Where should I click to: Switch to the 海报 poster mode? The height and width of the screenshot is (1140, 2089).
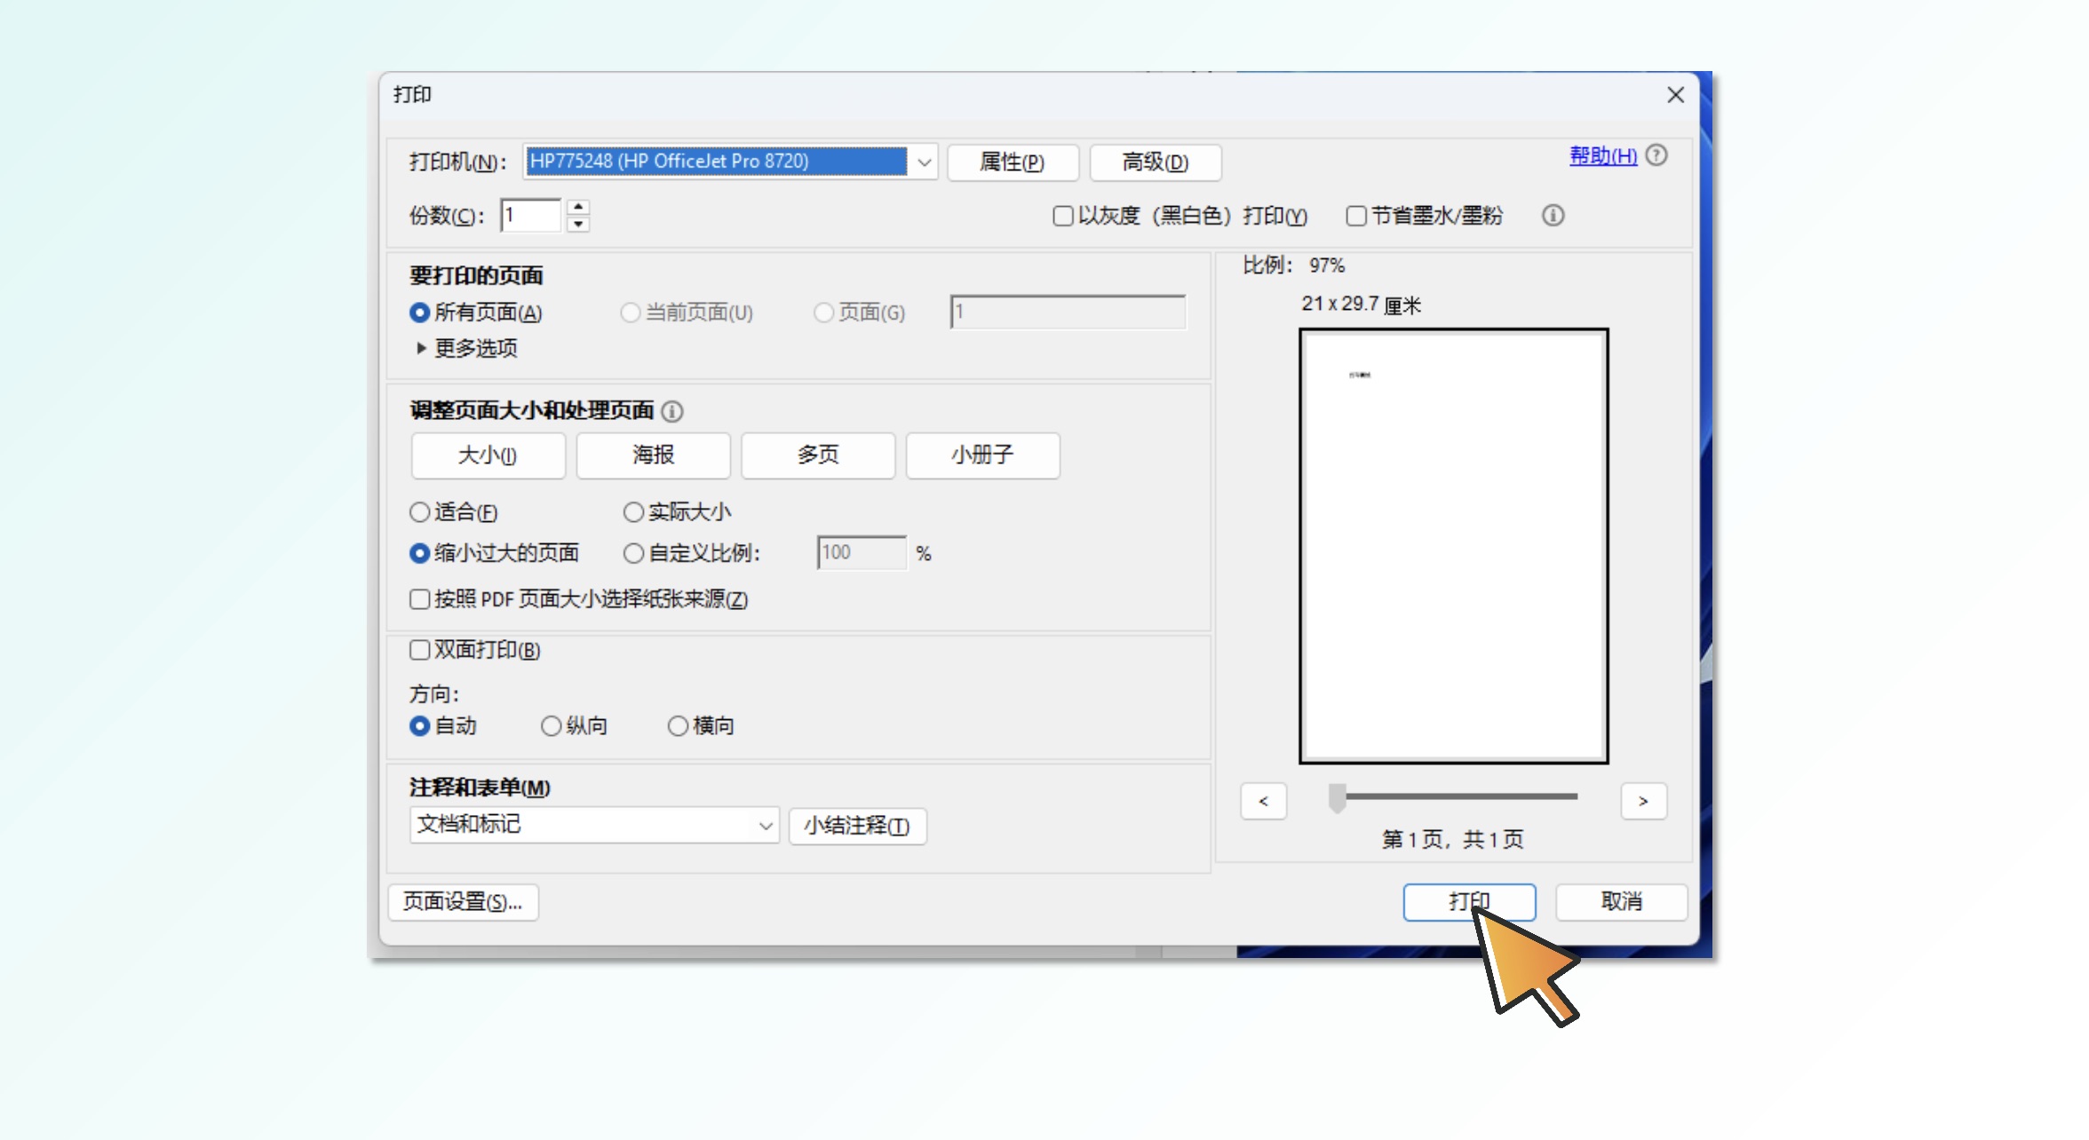point(653,455)
